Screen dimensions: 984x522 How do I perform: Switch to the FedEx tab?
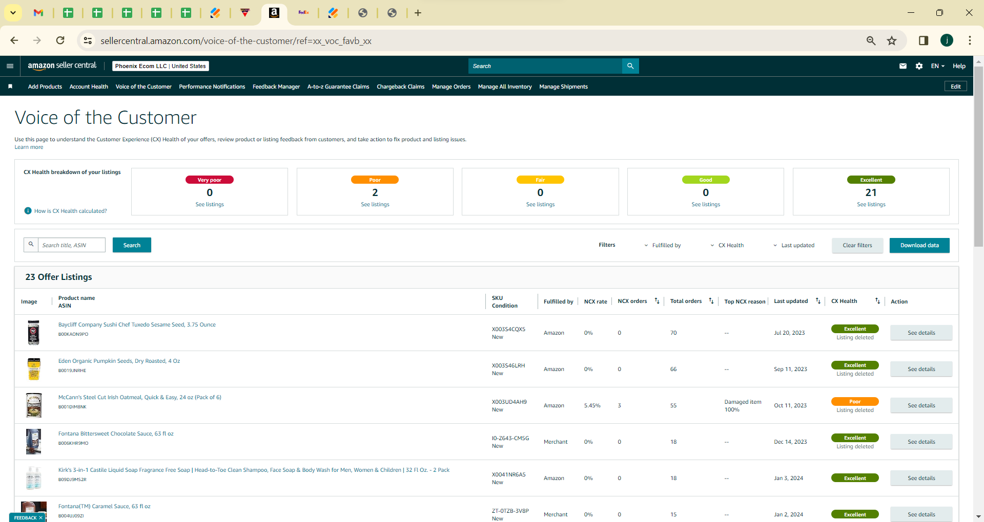pyautogui.click(x=304, y=13)
